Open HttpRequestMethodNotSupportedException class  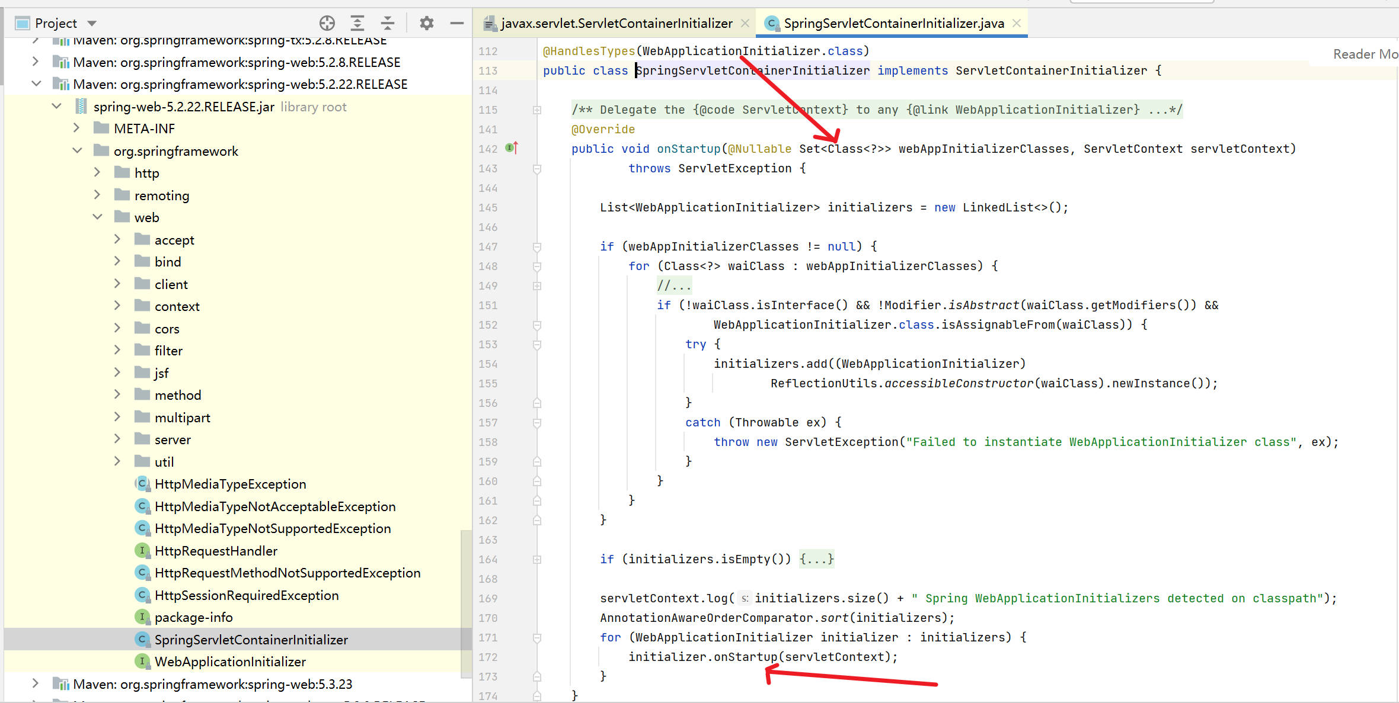point(288,573)
